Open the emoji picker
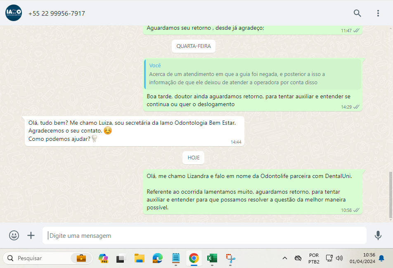Viewport: 393px width, 268px height. click(x=14, y=235)
